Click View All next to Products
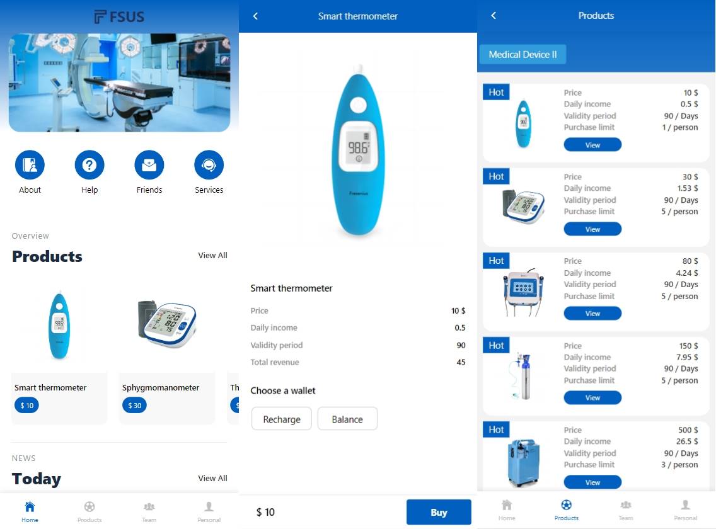The image size is (716, 529). click(212, 255)
